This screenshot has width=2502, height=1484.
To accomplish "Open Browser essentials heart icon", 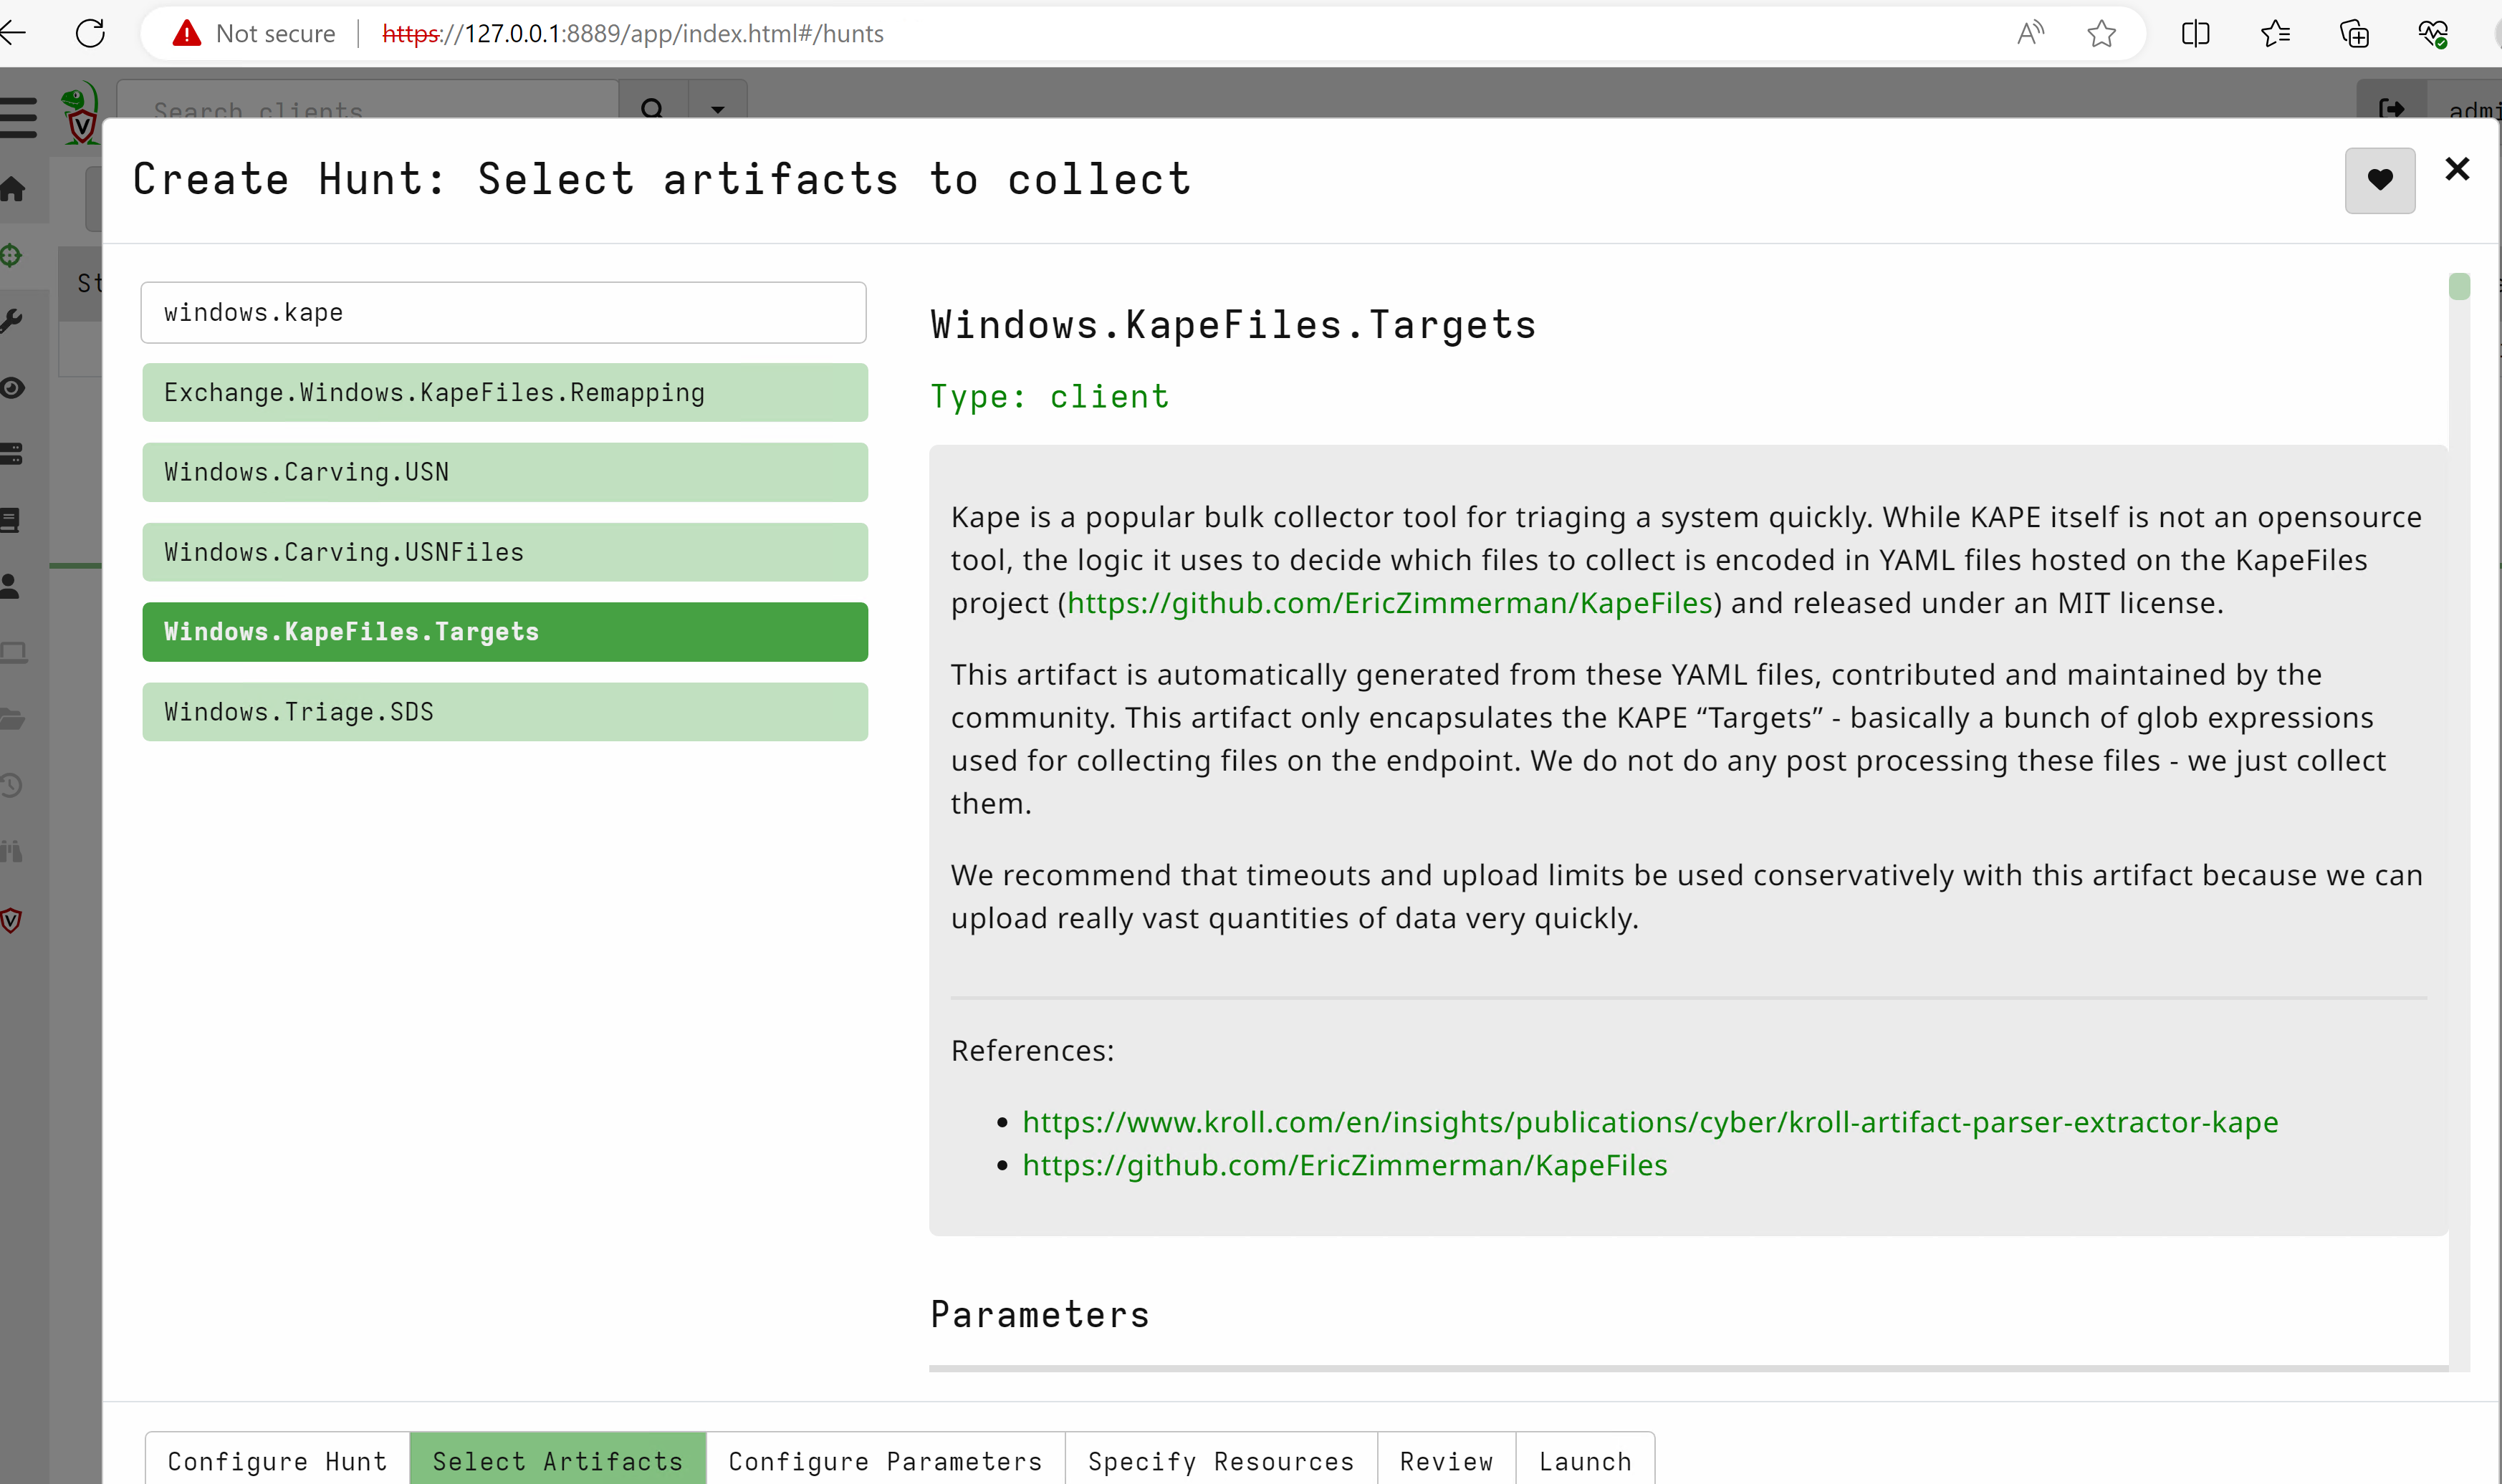I will click(x=2433, y=33).
